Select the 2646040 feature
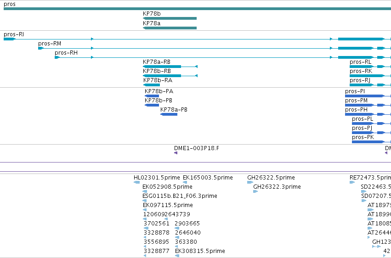 coord(177,237)
